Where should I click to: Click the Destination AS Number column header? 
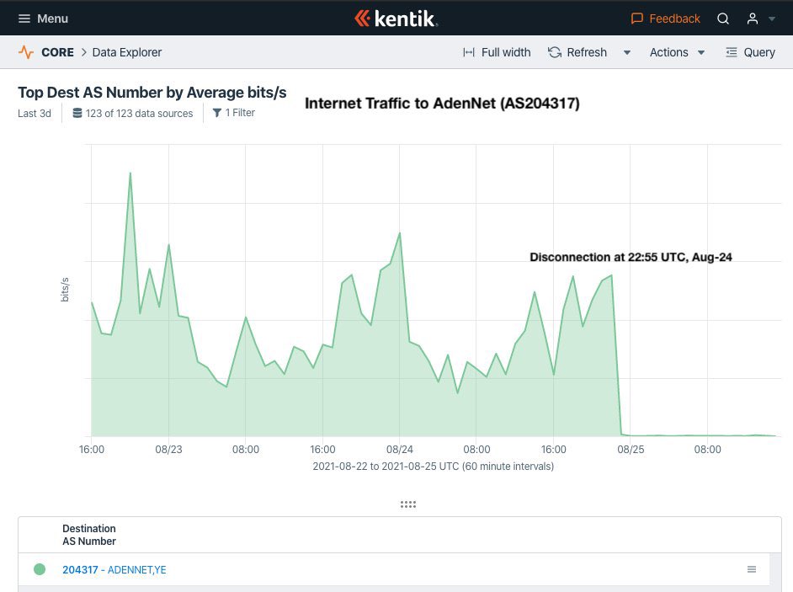click(89, 535)
